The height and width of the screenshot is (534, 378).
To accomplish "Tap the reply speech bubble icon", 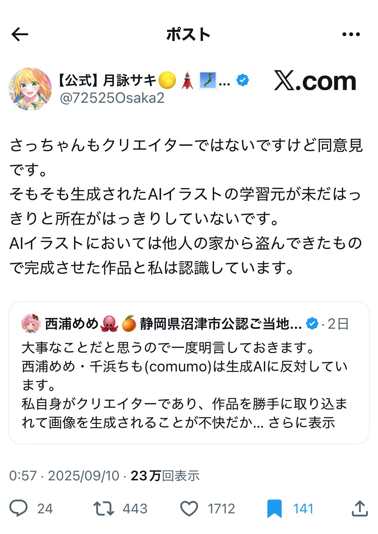I will point(18,508).
